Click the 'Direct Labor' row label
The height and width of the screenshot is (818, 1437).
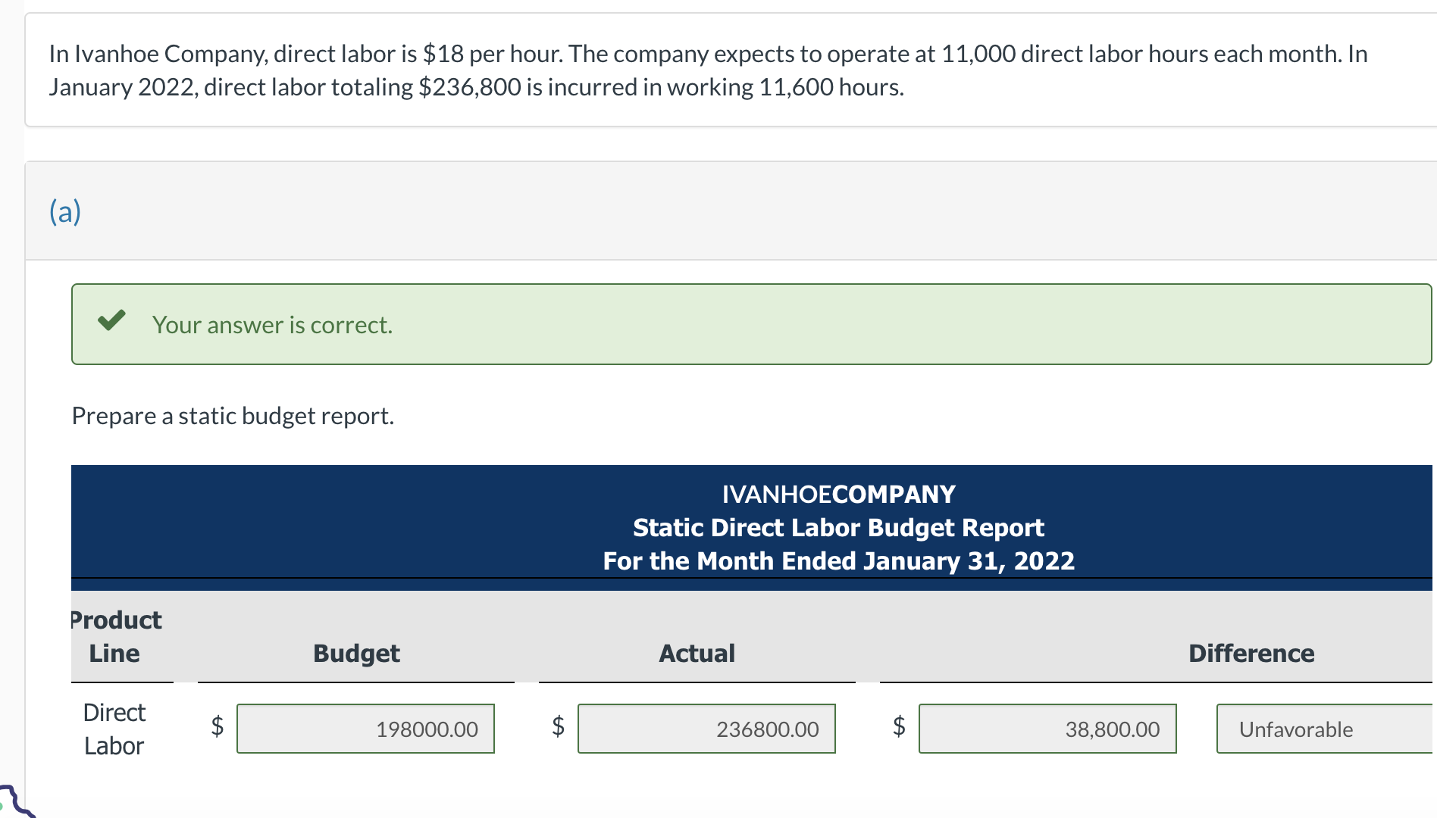[114, 729]
